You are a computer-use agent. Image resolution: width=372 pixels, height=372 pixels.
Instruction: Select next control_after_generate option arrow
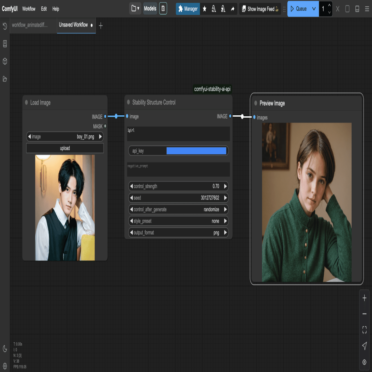point(225,209)
